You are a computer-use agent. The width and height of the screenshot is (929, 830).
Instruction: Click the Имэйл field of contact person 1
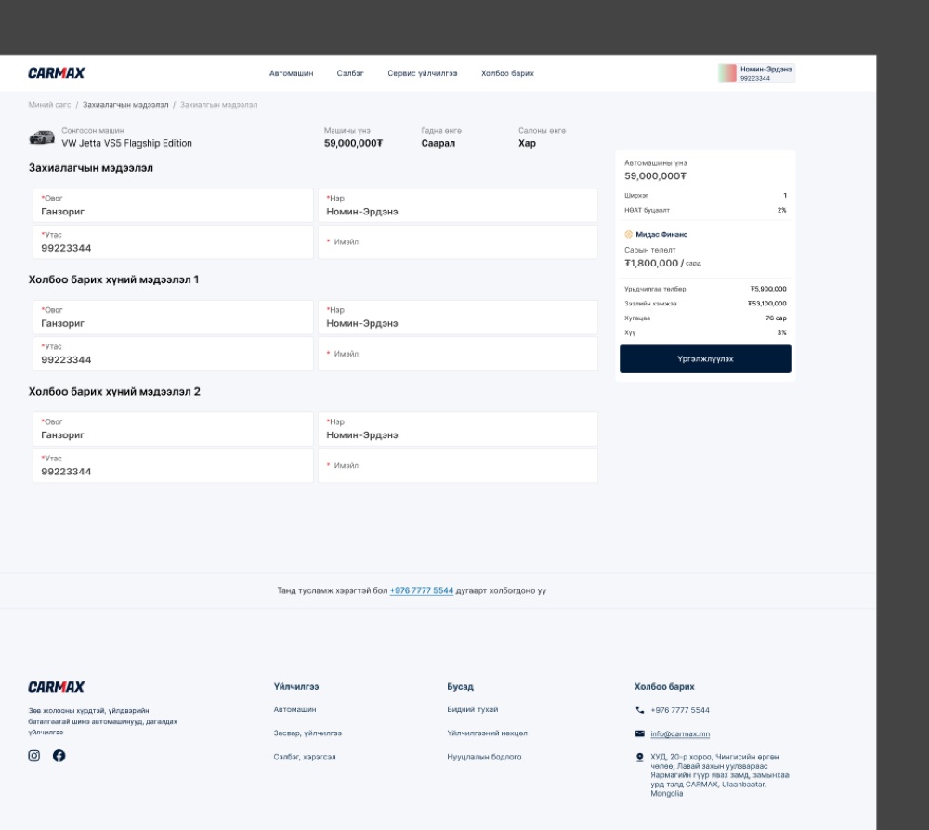tap(457, 354)
